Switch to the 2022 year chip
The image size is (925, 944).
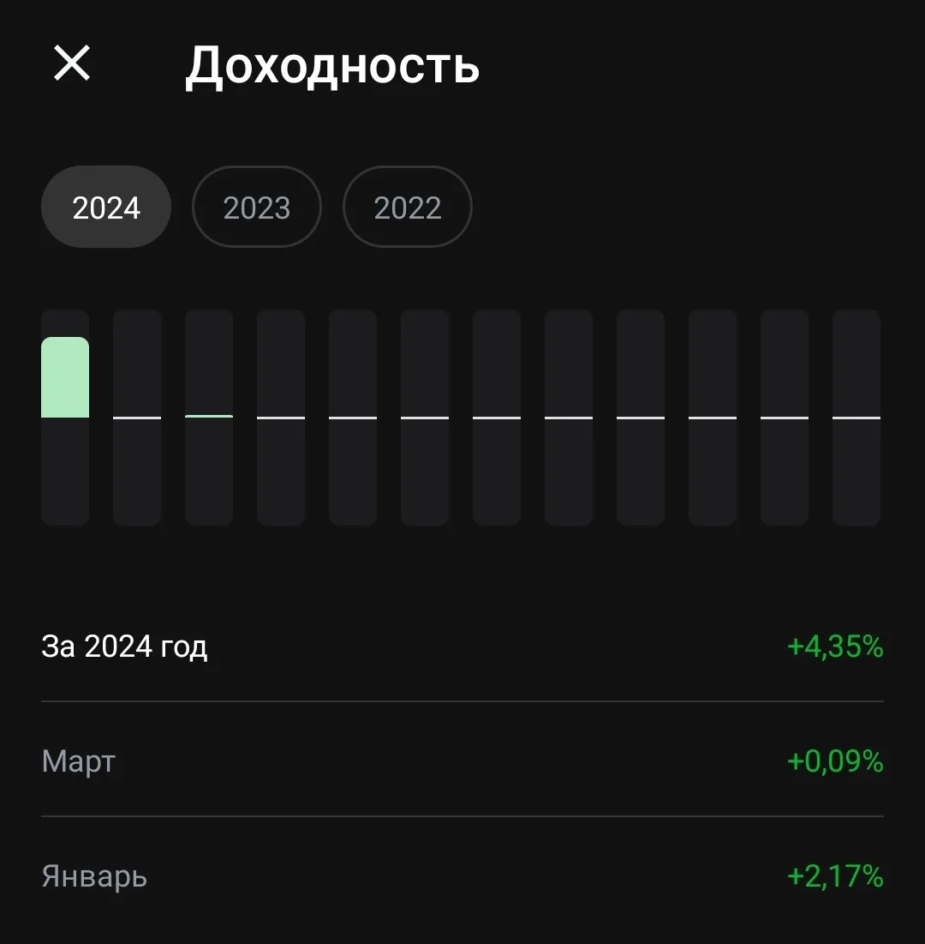pyautogui.click(x=407, y=207)
